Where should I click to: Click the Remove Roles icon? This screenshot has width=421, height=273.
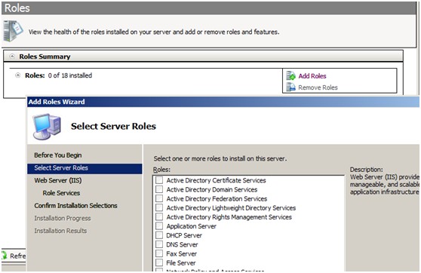tap(290, 87)
